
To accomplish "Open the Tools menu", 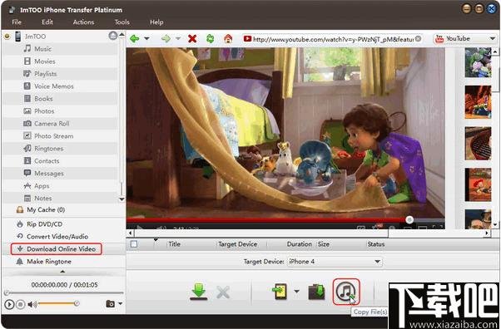I will click(122, 22).
